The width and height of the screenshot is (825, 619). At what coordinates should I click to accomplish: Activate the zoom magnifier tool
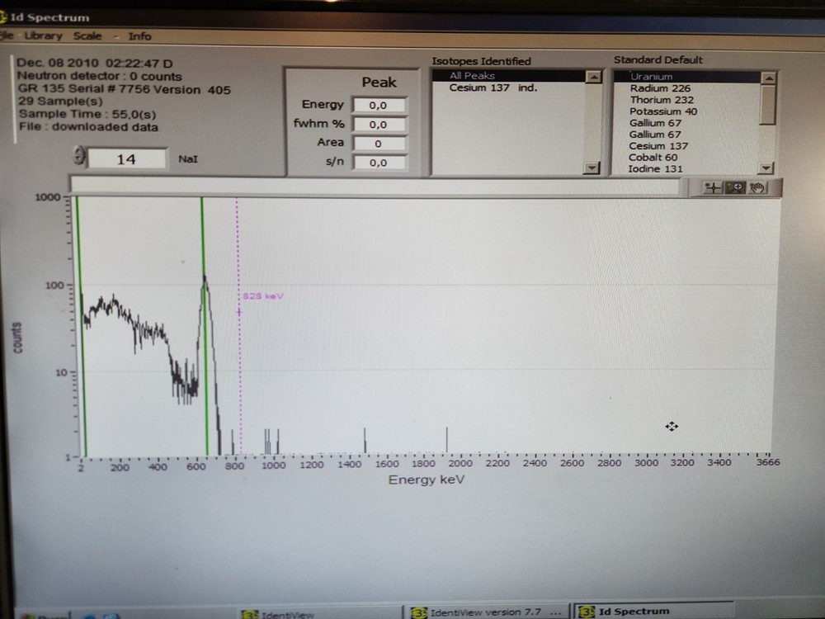734,188
